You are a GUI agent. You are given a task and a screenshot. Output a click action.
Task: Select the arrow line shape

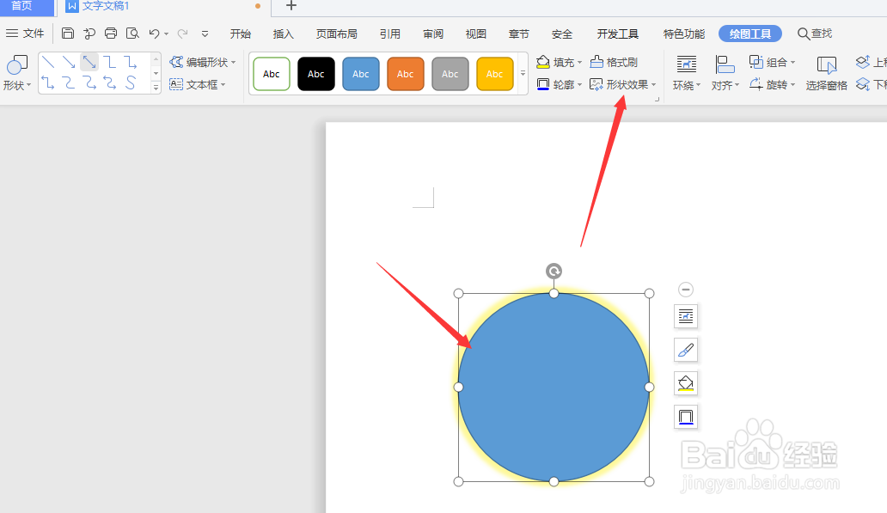point(69,62)
